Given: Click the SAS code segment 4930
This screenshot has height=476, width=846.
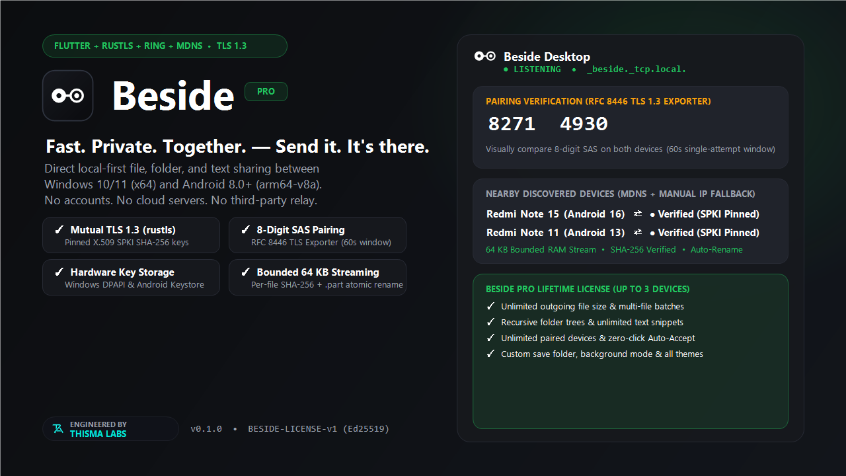Looking at the screenshot, I should coord(584,124).
